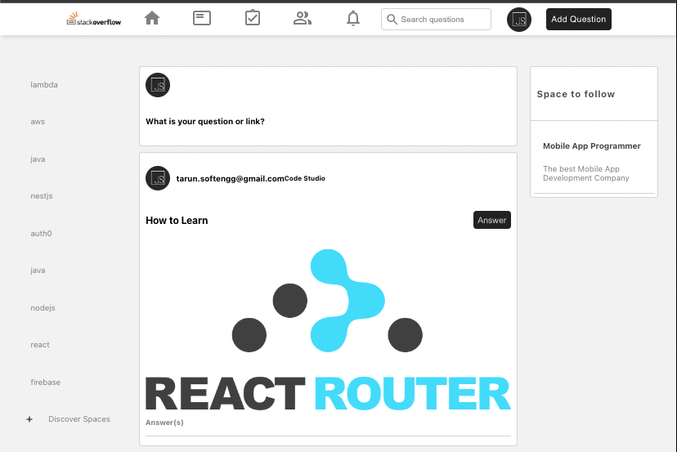677x452 pixels.
Task: Select the react space in sidebar
Action: (40, 345)
